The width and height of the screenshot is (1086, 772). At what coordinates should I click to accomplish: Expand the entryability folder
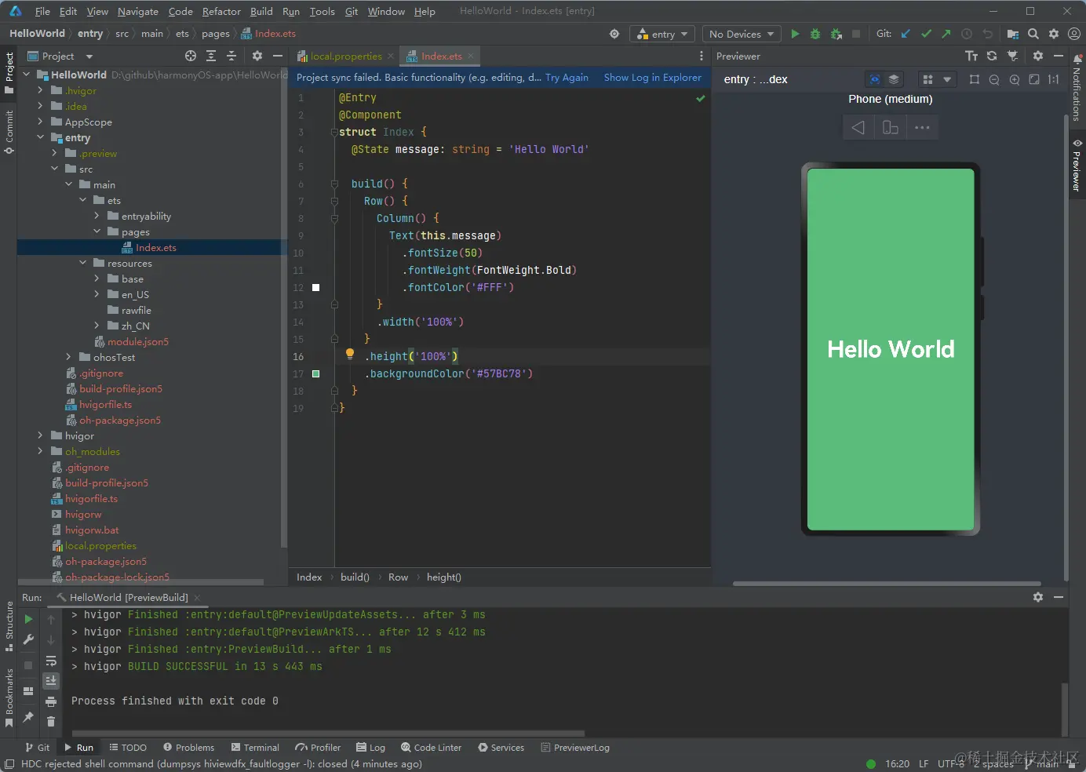pyautogui.click(x=97, y=216)
